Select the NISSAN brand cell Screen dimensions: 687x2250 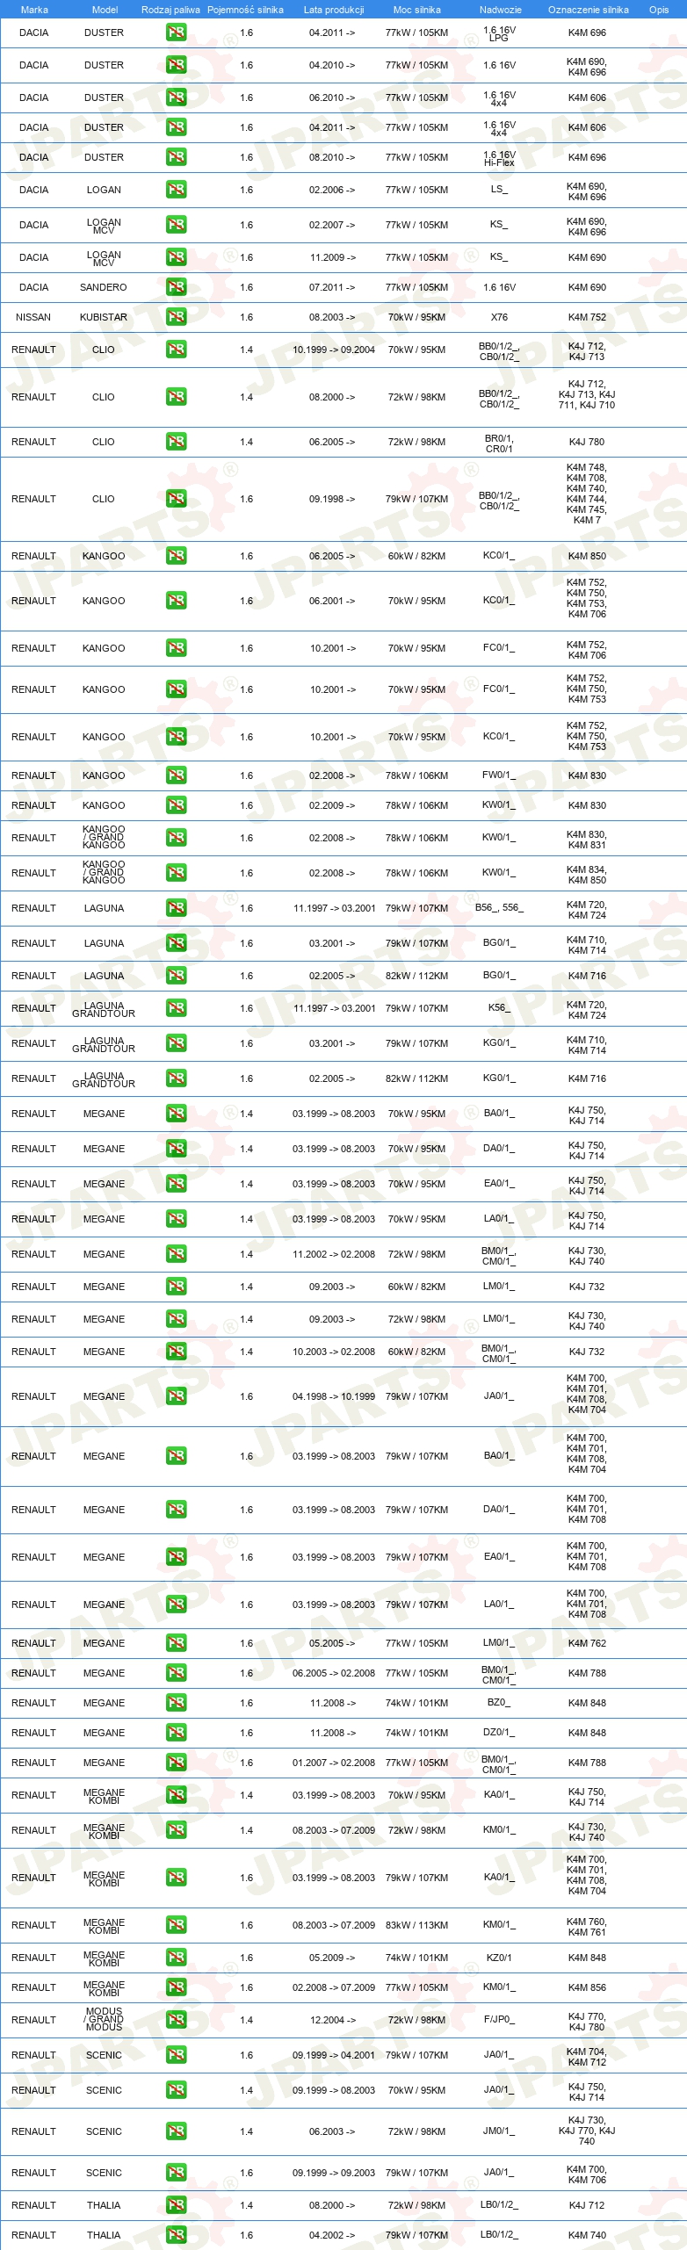coord(33,317)
